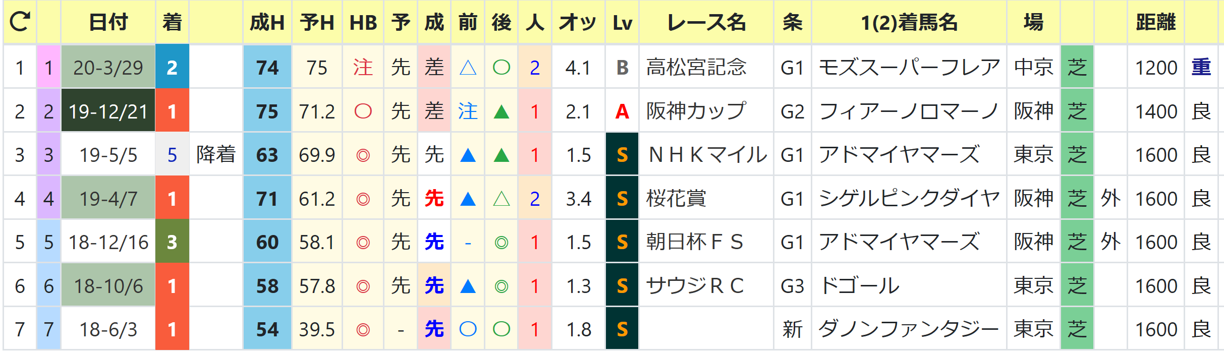Click the reload arrow icon in header
Image resolution: width=1224 pixels, height=353 pixels.
click(x=20, y=22)
